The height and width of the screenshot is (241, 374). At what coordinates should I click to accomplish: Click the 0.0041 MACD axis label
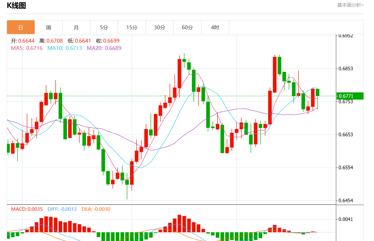point(346,219)
